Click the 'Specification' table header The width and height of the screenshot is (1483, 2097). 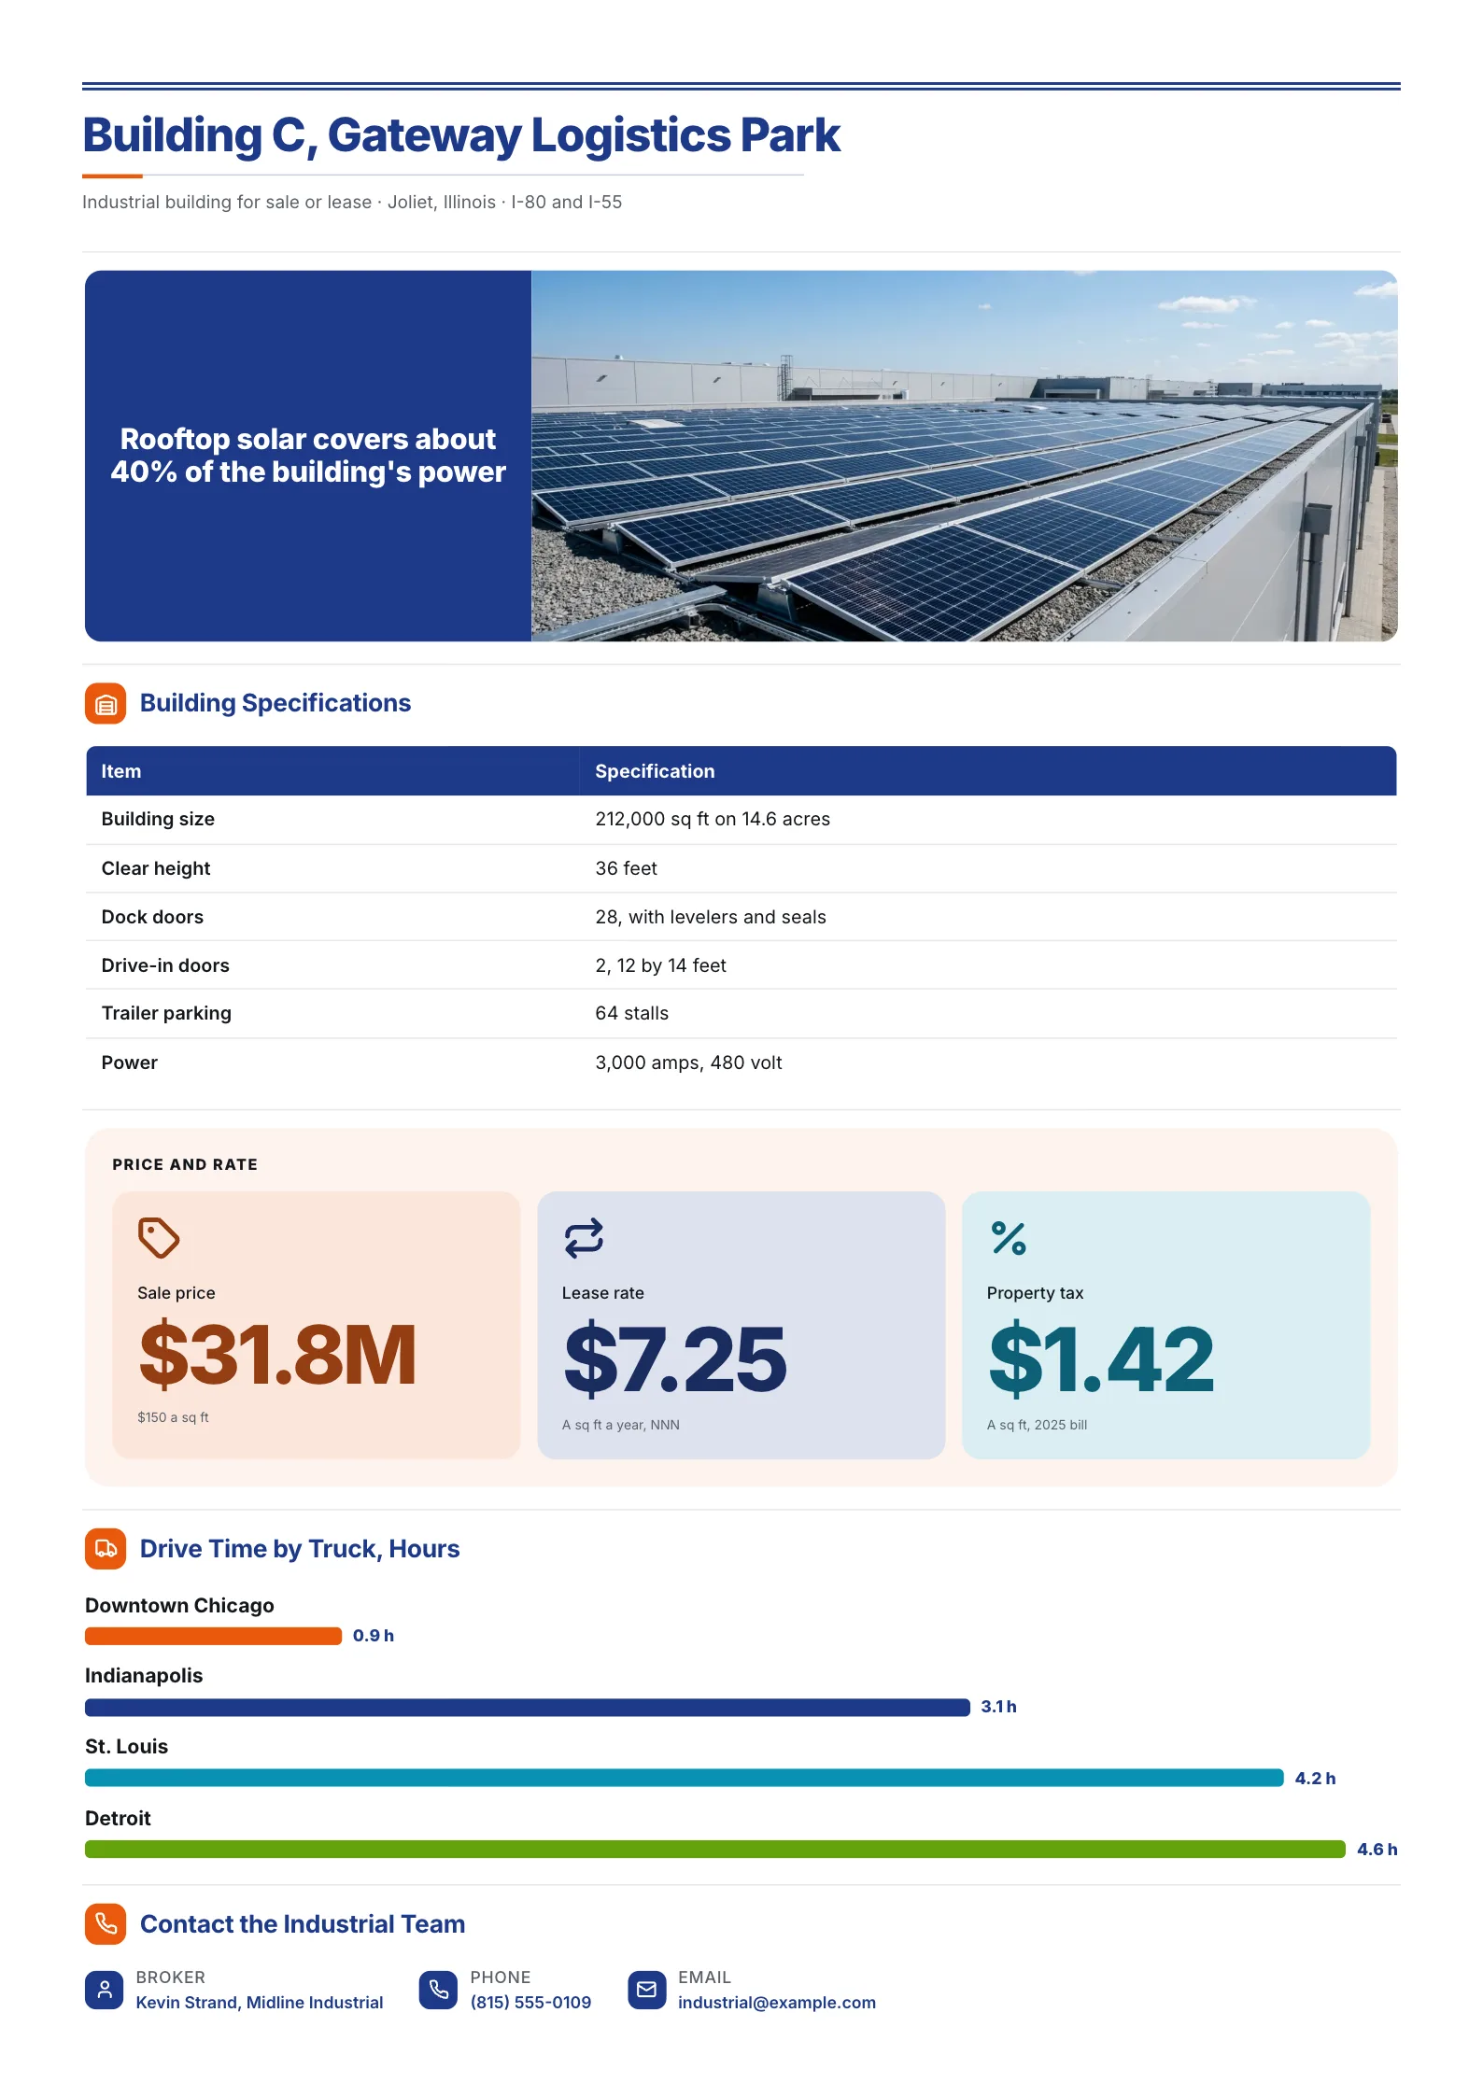pyautogui.click(x=655, y=771)
